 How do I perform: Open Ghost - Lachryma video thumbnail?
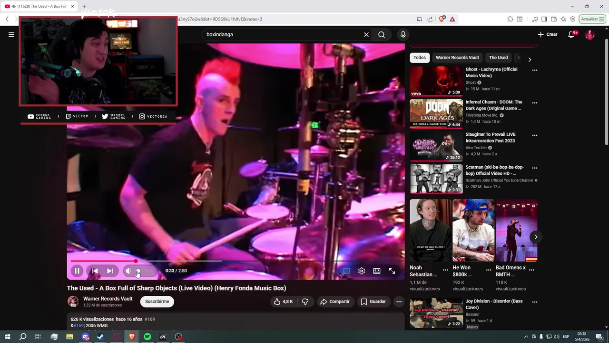click(x=436, y=81)
